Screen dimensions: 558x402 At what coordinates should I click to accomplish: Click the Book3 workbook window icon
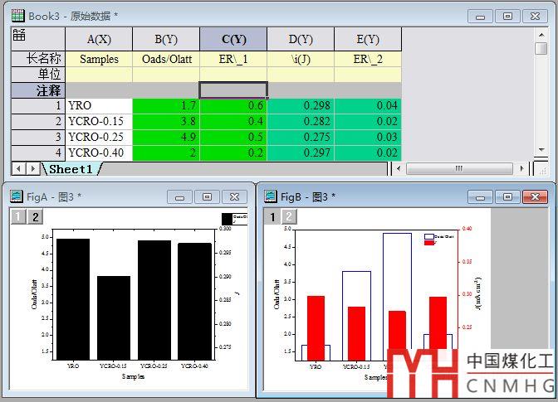(17, 15)
